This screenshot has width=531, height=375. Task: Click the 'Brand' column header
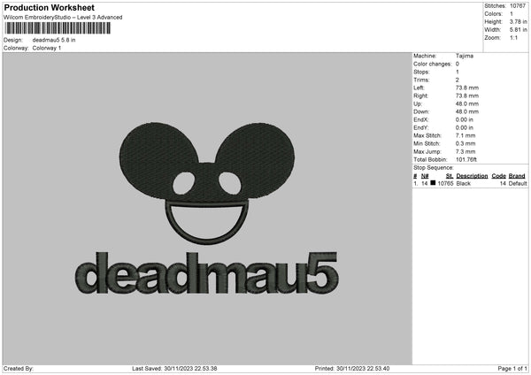point(517,176)
